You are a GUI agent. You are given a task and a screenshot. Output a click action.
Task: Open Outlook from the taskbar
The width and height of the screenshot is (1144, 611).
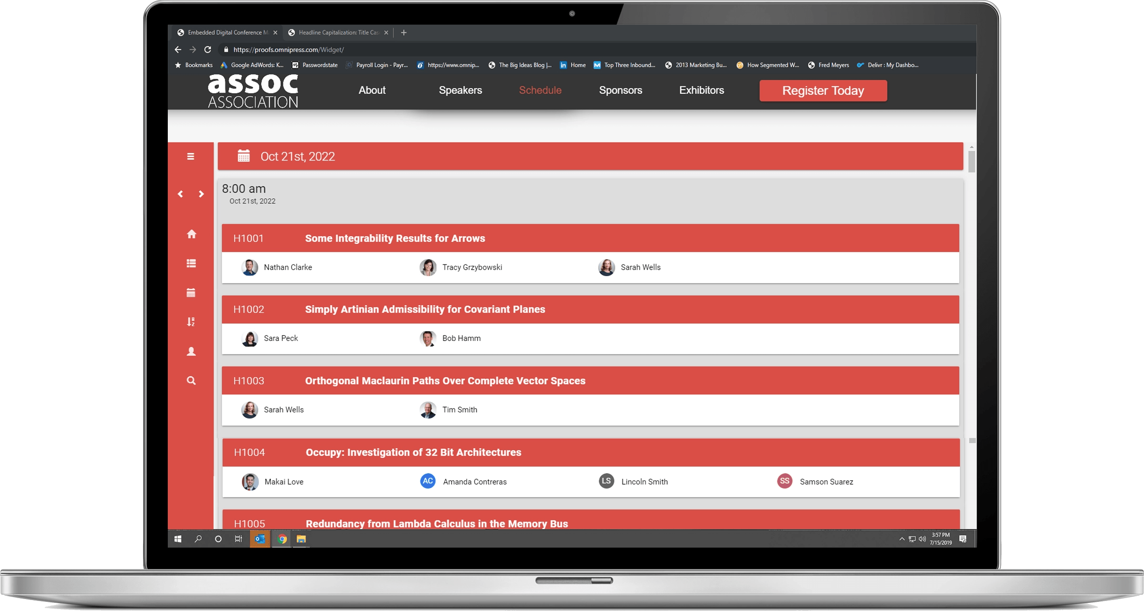click(260, 539)
